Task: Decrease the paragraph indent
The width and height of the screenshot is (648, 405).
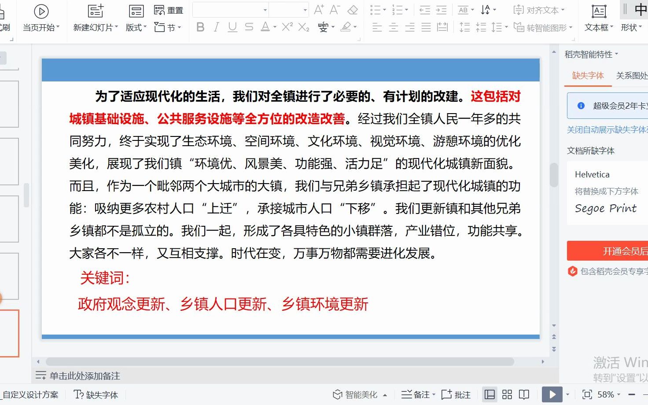Action: (x=425, y=10)
